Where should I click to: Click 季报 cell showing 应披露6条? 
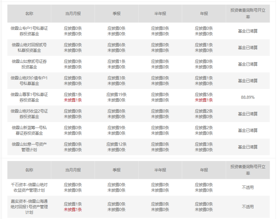pos(116,48)
